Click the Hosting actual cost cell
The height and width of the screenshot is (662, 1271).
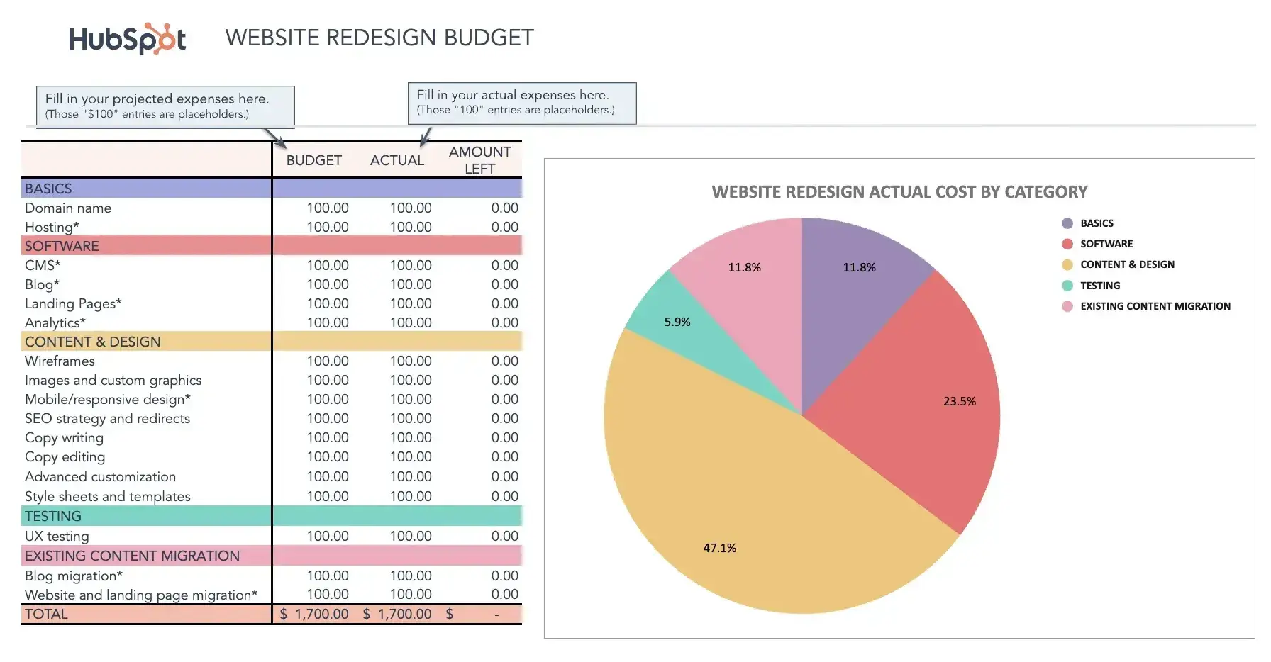pyautogui.click(x=410, y=228)
